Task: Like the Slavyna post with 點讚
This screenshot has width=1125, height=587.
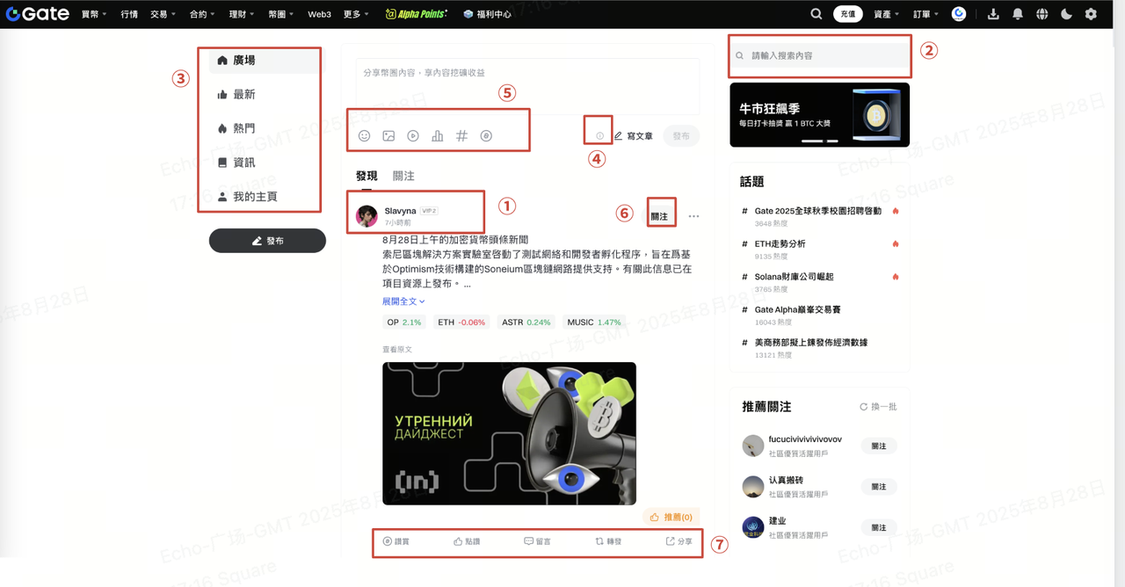Action: pos(467,541)
